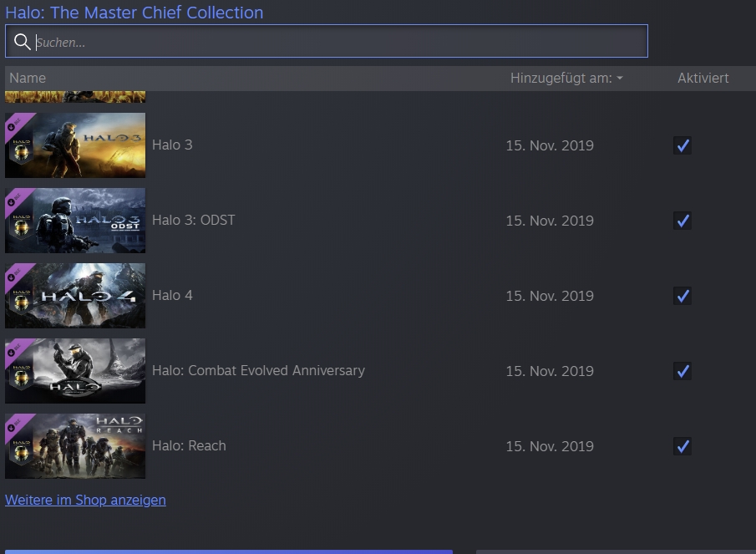
Task: Click the search magnifier icon
Action: [23, 42]
